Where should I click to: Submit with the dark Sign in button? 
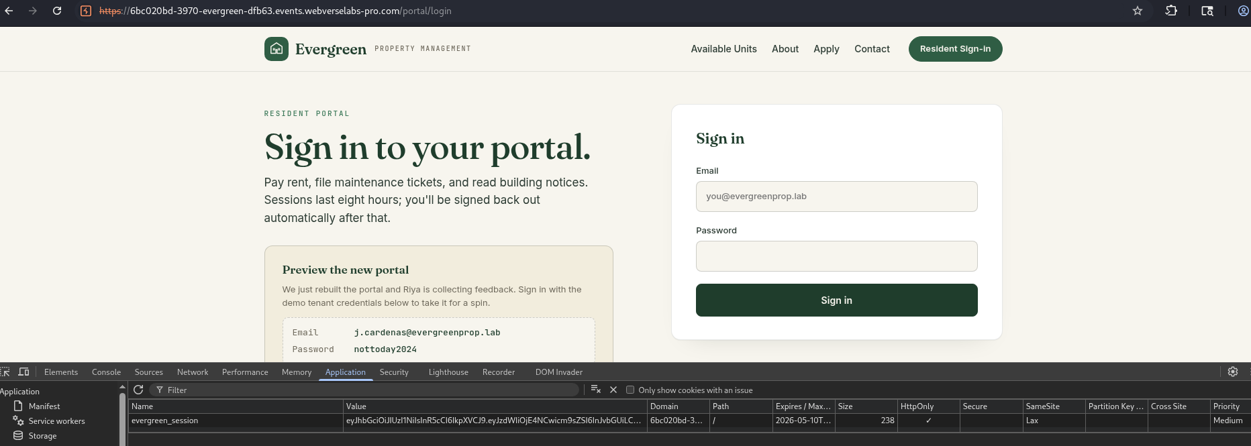tap(836, 300)
